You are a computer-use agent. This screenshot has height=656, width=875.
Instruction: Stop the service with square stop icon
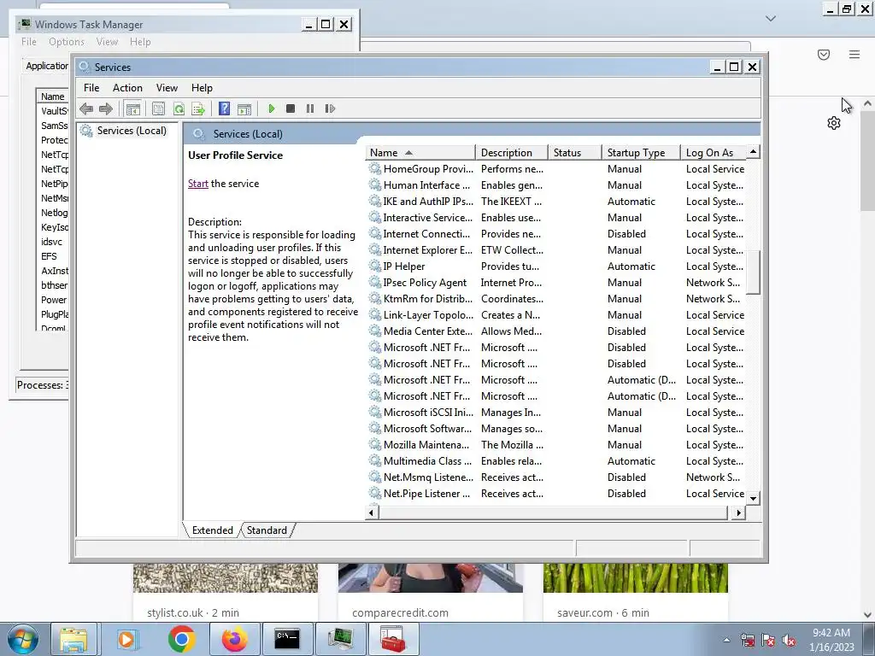[x=291, y=108]
